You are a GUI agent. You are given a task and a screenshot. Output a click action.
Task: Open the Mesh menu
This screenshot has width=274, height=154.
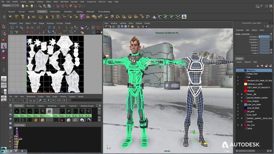tap(56, 2)
